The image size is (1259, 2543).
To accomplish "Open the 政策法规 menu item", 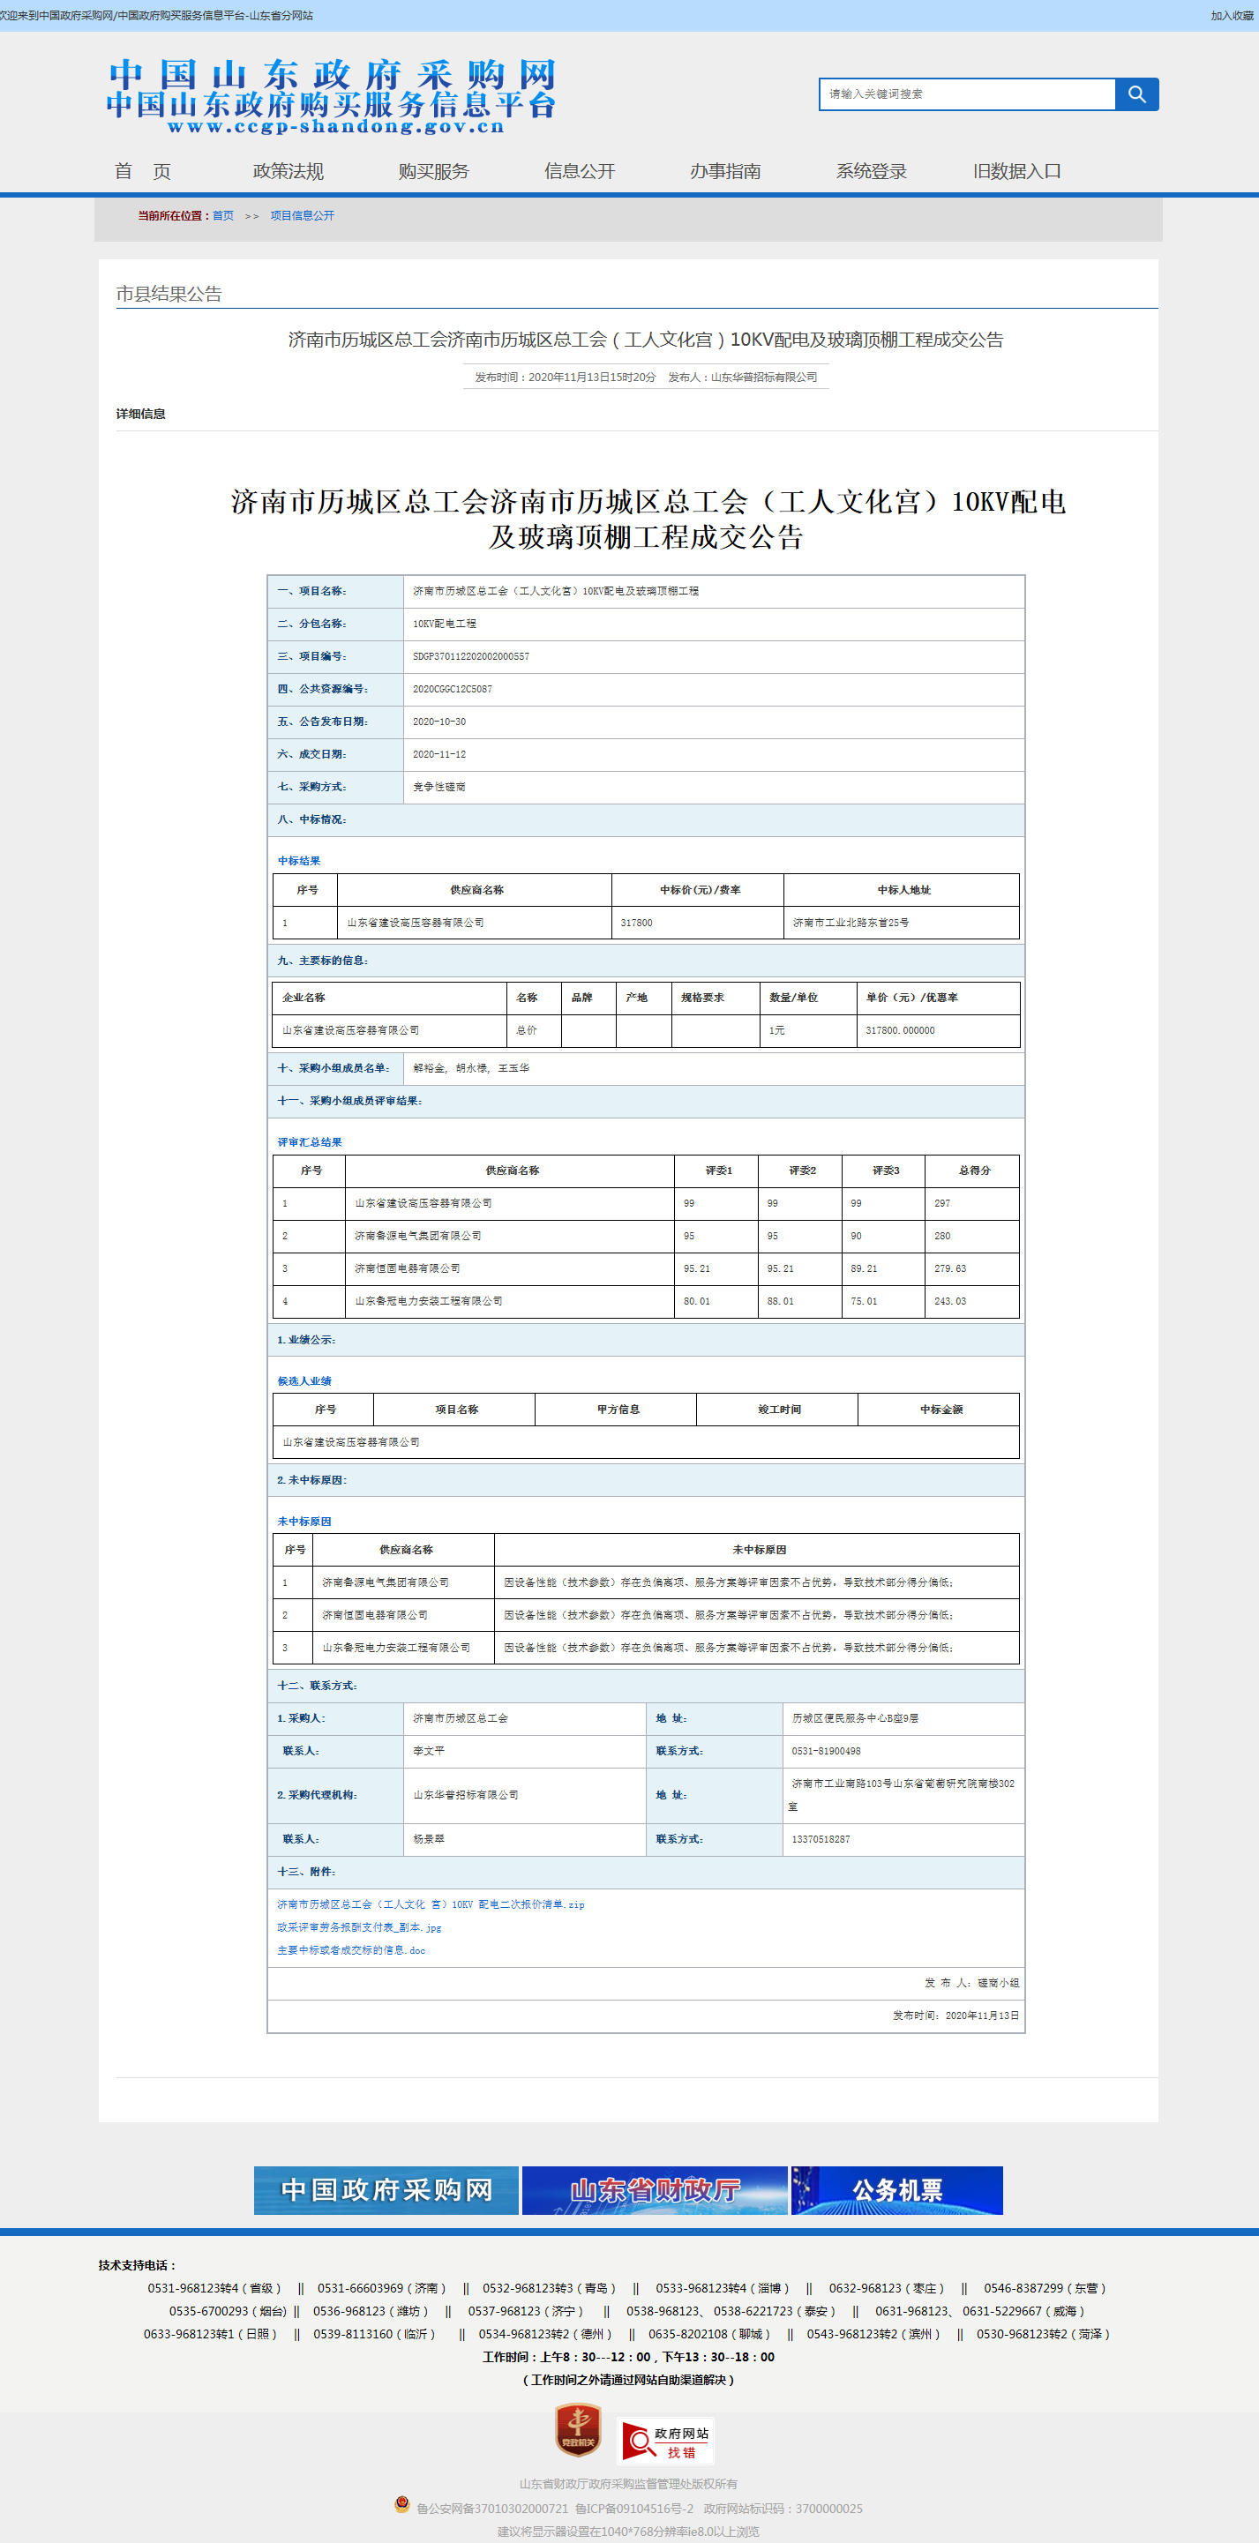I will pos(289,171).
